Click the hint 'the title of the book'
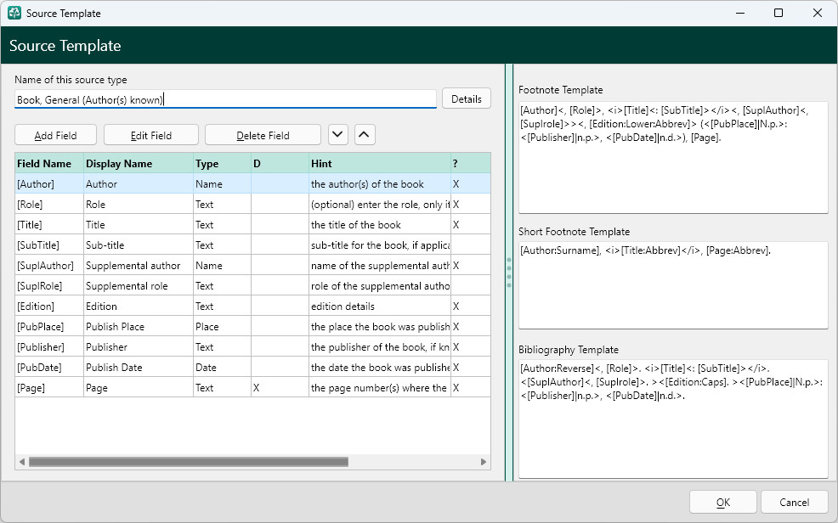The image size is (838, 523). [356, 225]
